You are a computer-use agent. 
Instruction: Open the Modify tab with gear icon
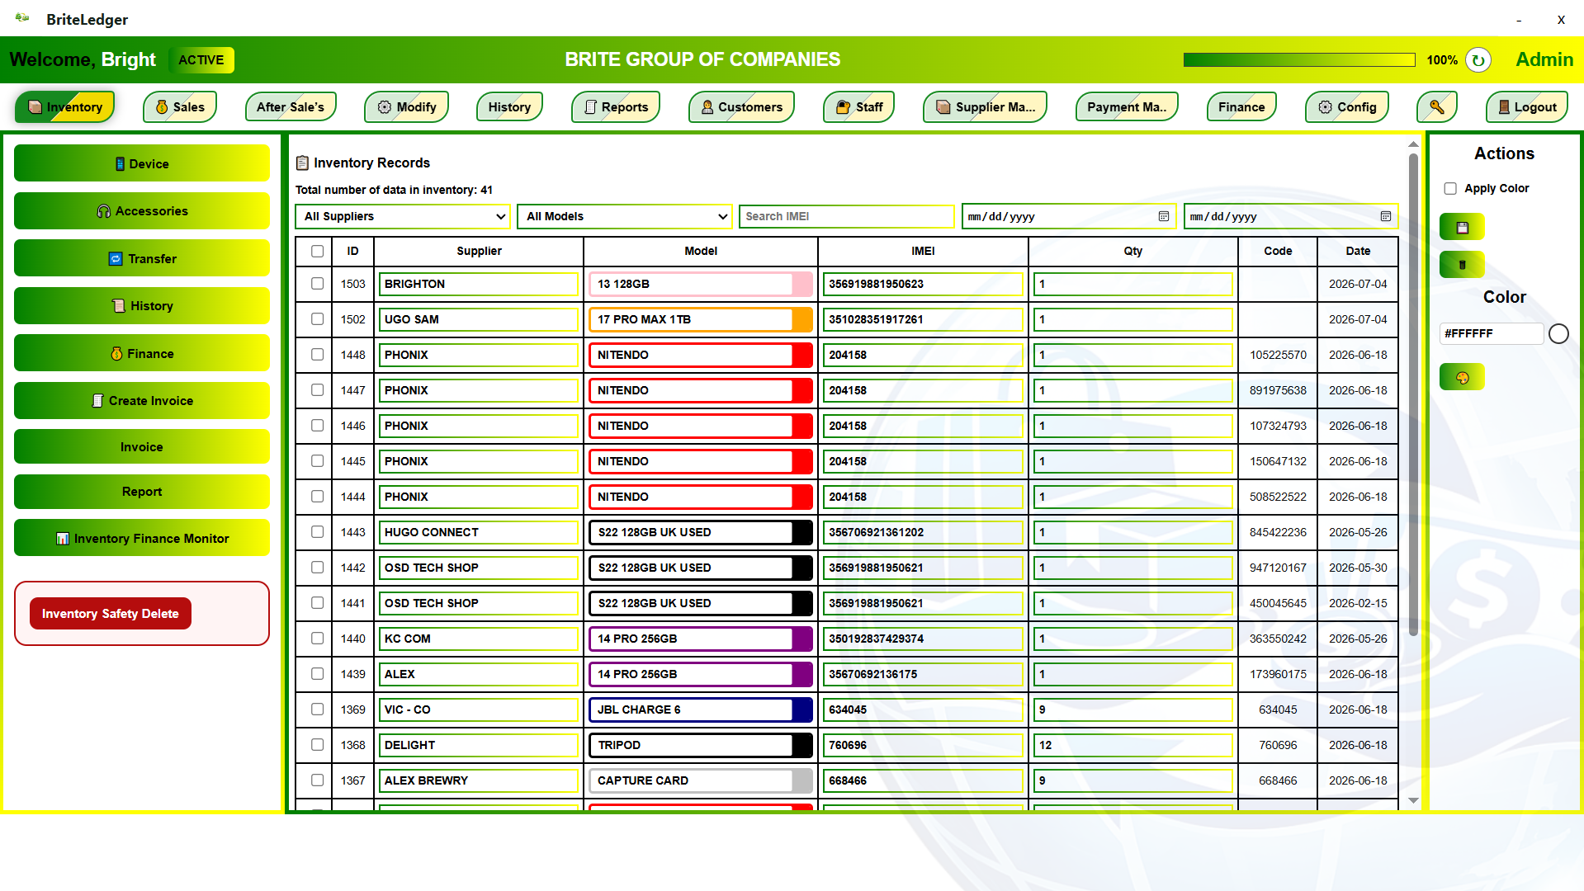pyautogui.click(x=407, y=107)
